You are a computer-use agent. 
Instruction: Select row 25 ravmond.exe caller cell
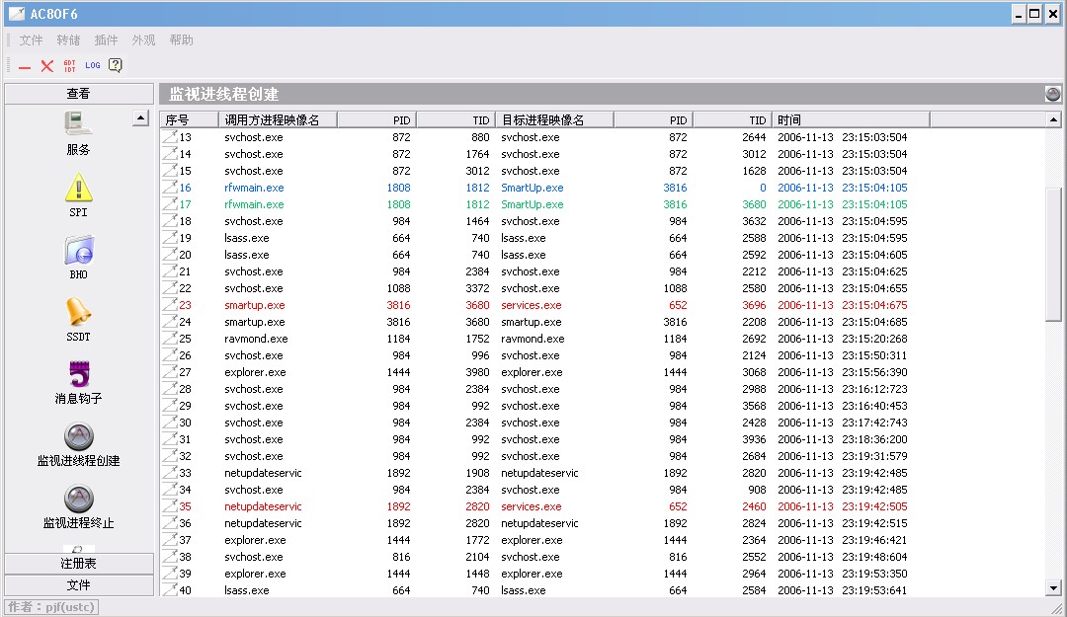(x=256, y=338)
